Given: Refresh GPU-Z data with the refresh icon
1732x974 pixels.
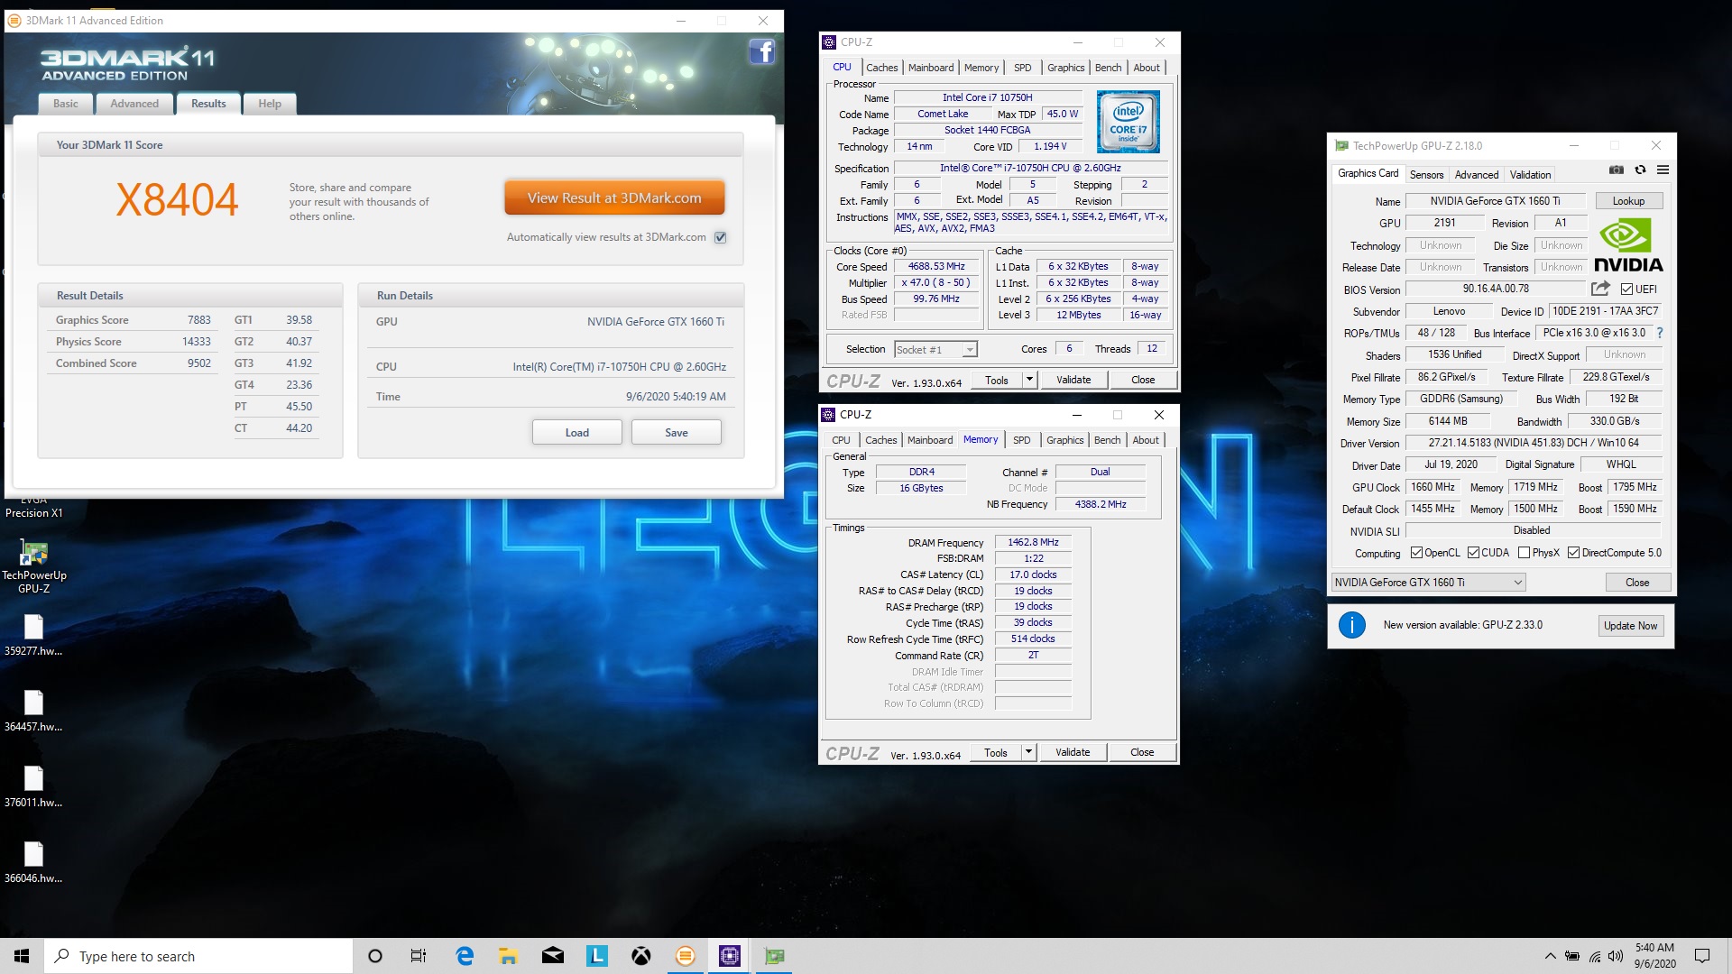Looking at the screenshot, I should [1640, 170].
